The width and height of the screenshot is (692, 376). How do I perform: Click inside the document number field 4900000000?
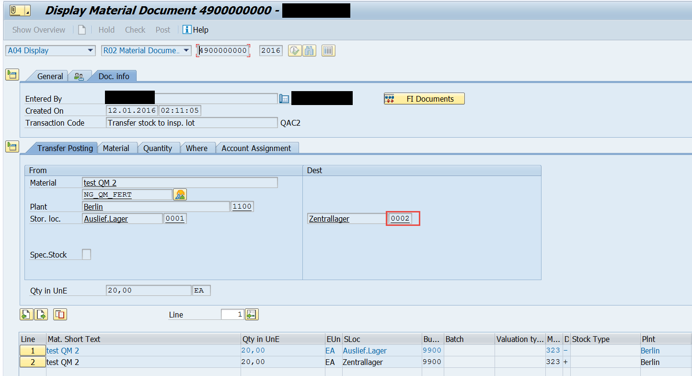223,50
